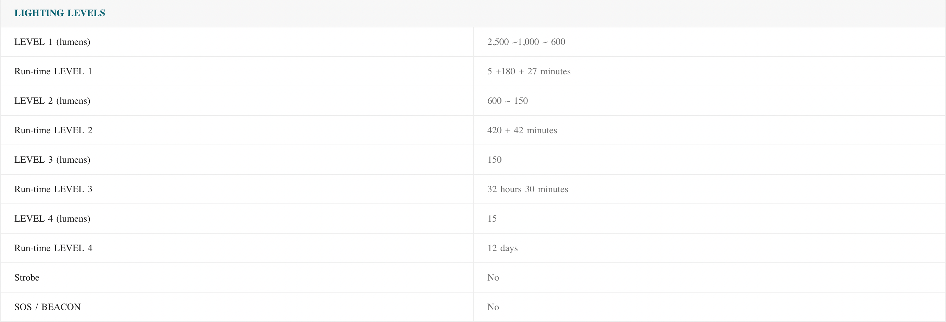Click the LEVEL 1 (lumens) label
The height and width of the screenshot is (322, 946).
point(52,42)
